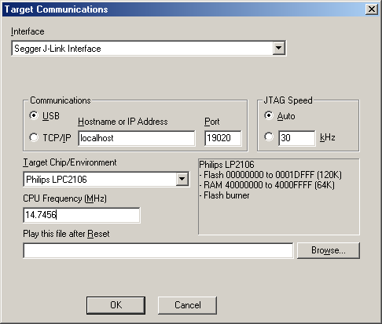This screenshot has height=324, width=382.
Task: Click the Segger J-Link Interface combo box
Action: point(149,48)
